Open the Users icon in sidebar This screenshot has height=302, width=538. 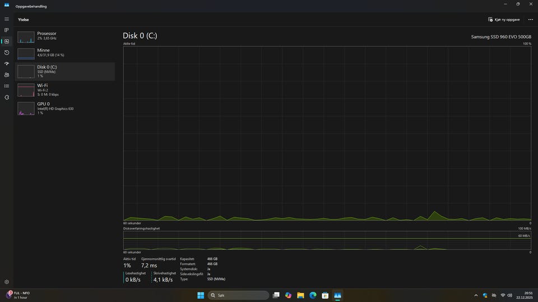pyautogui.click(x=7, y=74)
